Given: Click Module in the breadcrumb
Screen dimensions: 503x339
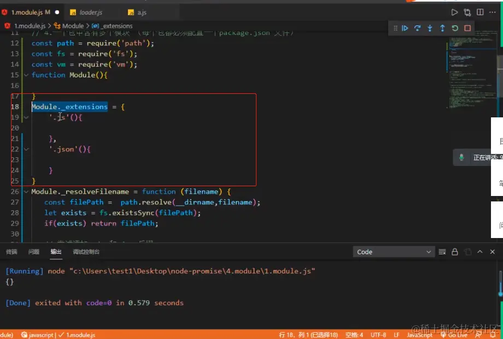Looking at the screenshot, I should [x=73, y=26].
